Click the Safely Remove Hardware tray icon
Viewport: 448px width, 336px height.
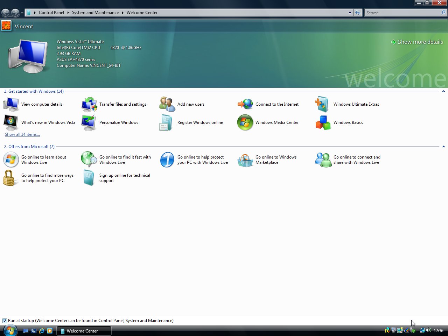click(x=413, y=330)
